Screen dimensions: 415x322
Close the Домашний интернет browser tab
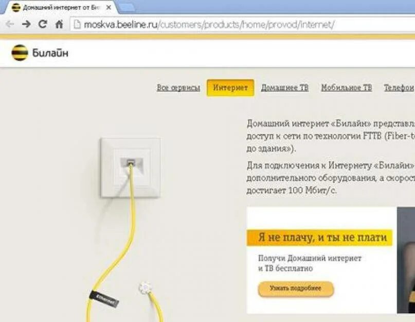pos(109,8)
